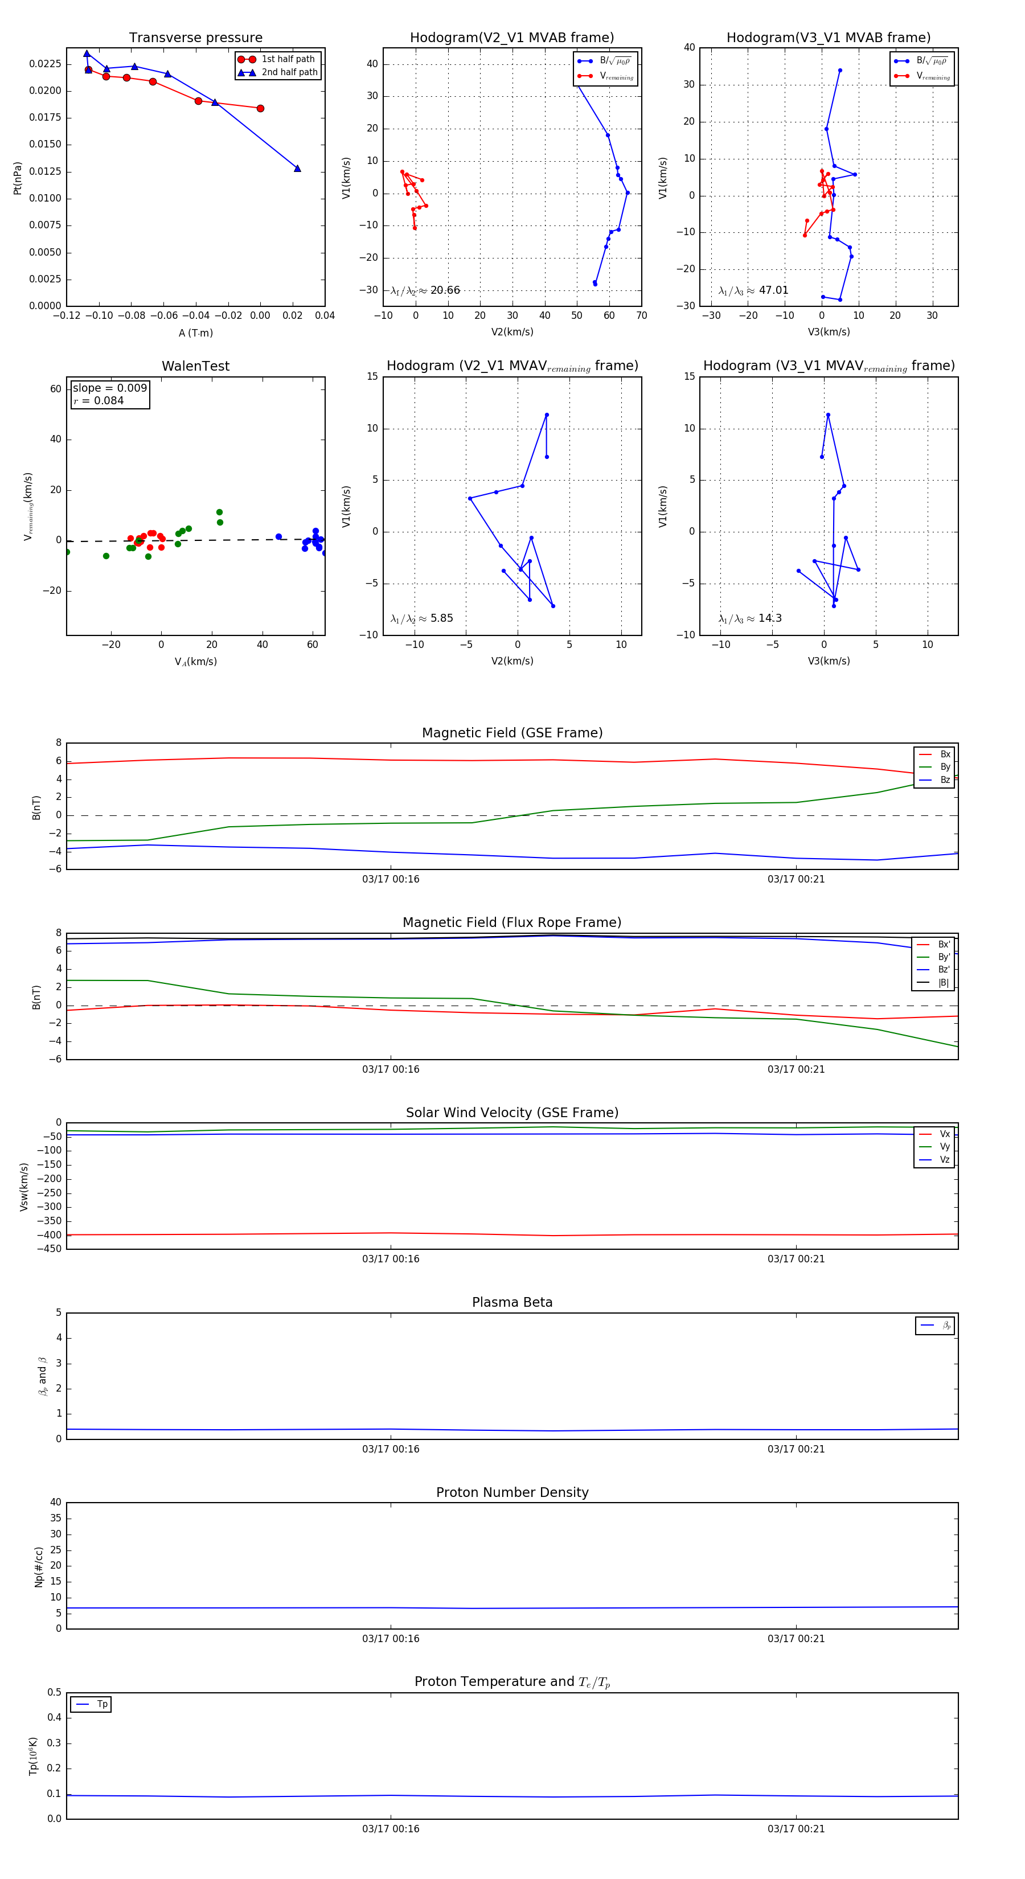Click the "Hodogram(V3_V1 MVAB frame)" title

(x=829, y=37)
